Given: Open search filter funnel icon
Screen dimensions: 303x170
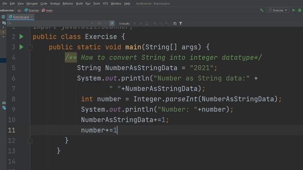Looking at the screenshot, I should pos(180,24).
